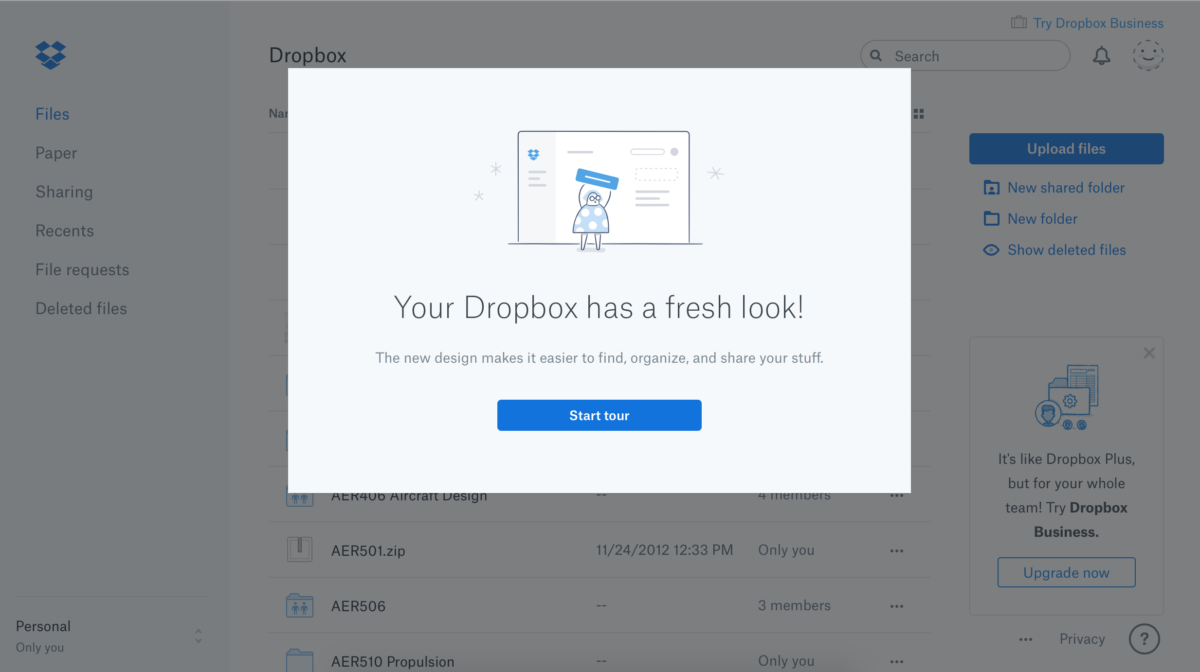Image resolution: width=1200 pixels, height=672 pixels.
Task: Switch to grid view icon
Action: (919, 114)
